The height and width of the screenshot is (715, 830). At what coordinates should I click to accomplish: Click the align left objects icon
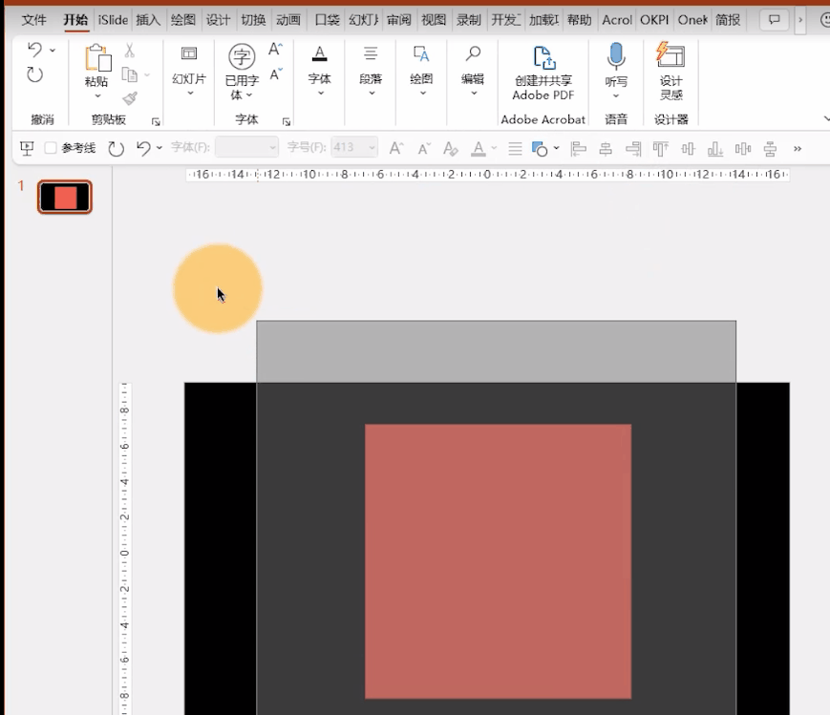[579, 149]
